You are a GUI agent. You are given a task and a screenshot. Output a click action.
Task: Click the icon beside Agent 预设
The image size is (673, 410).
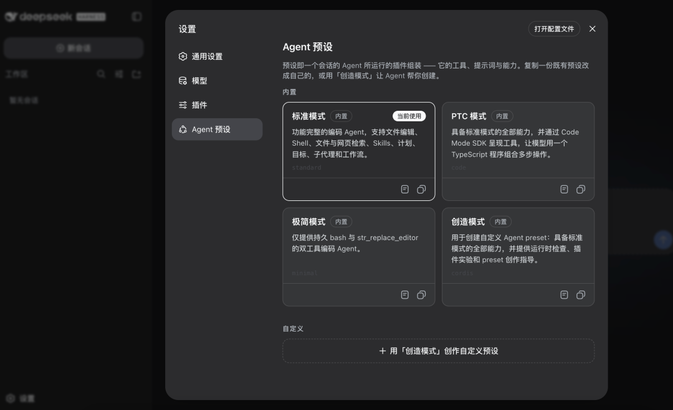coord(183,129)
